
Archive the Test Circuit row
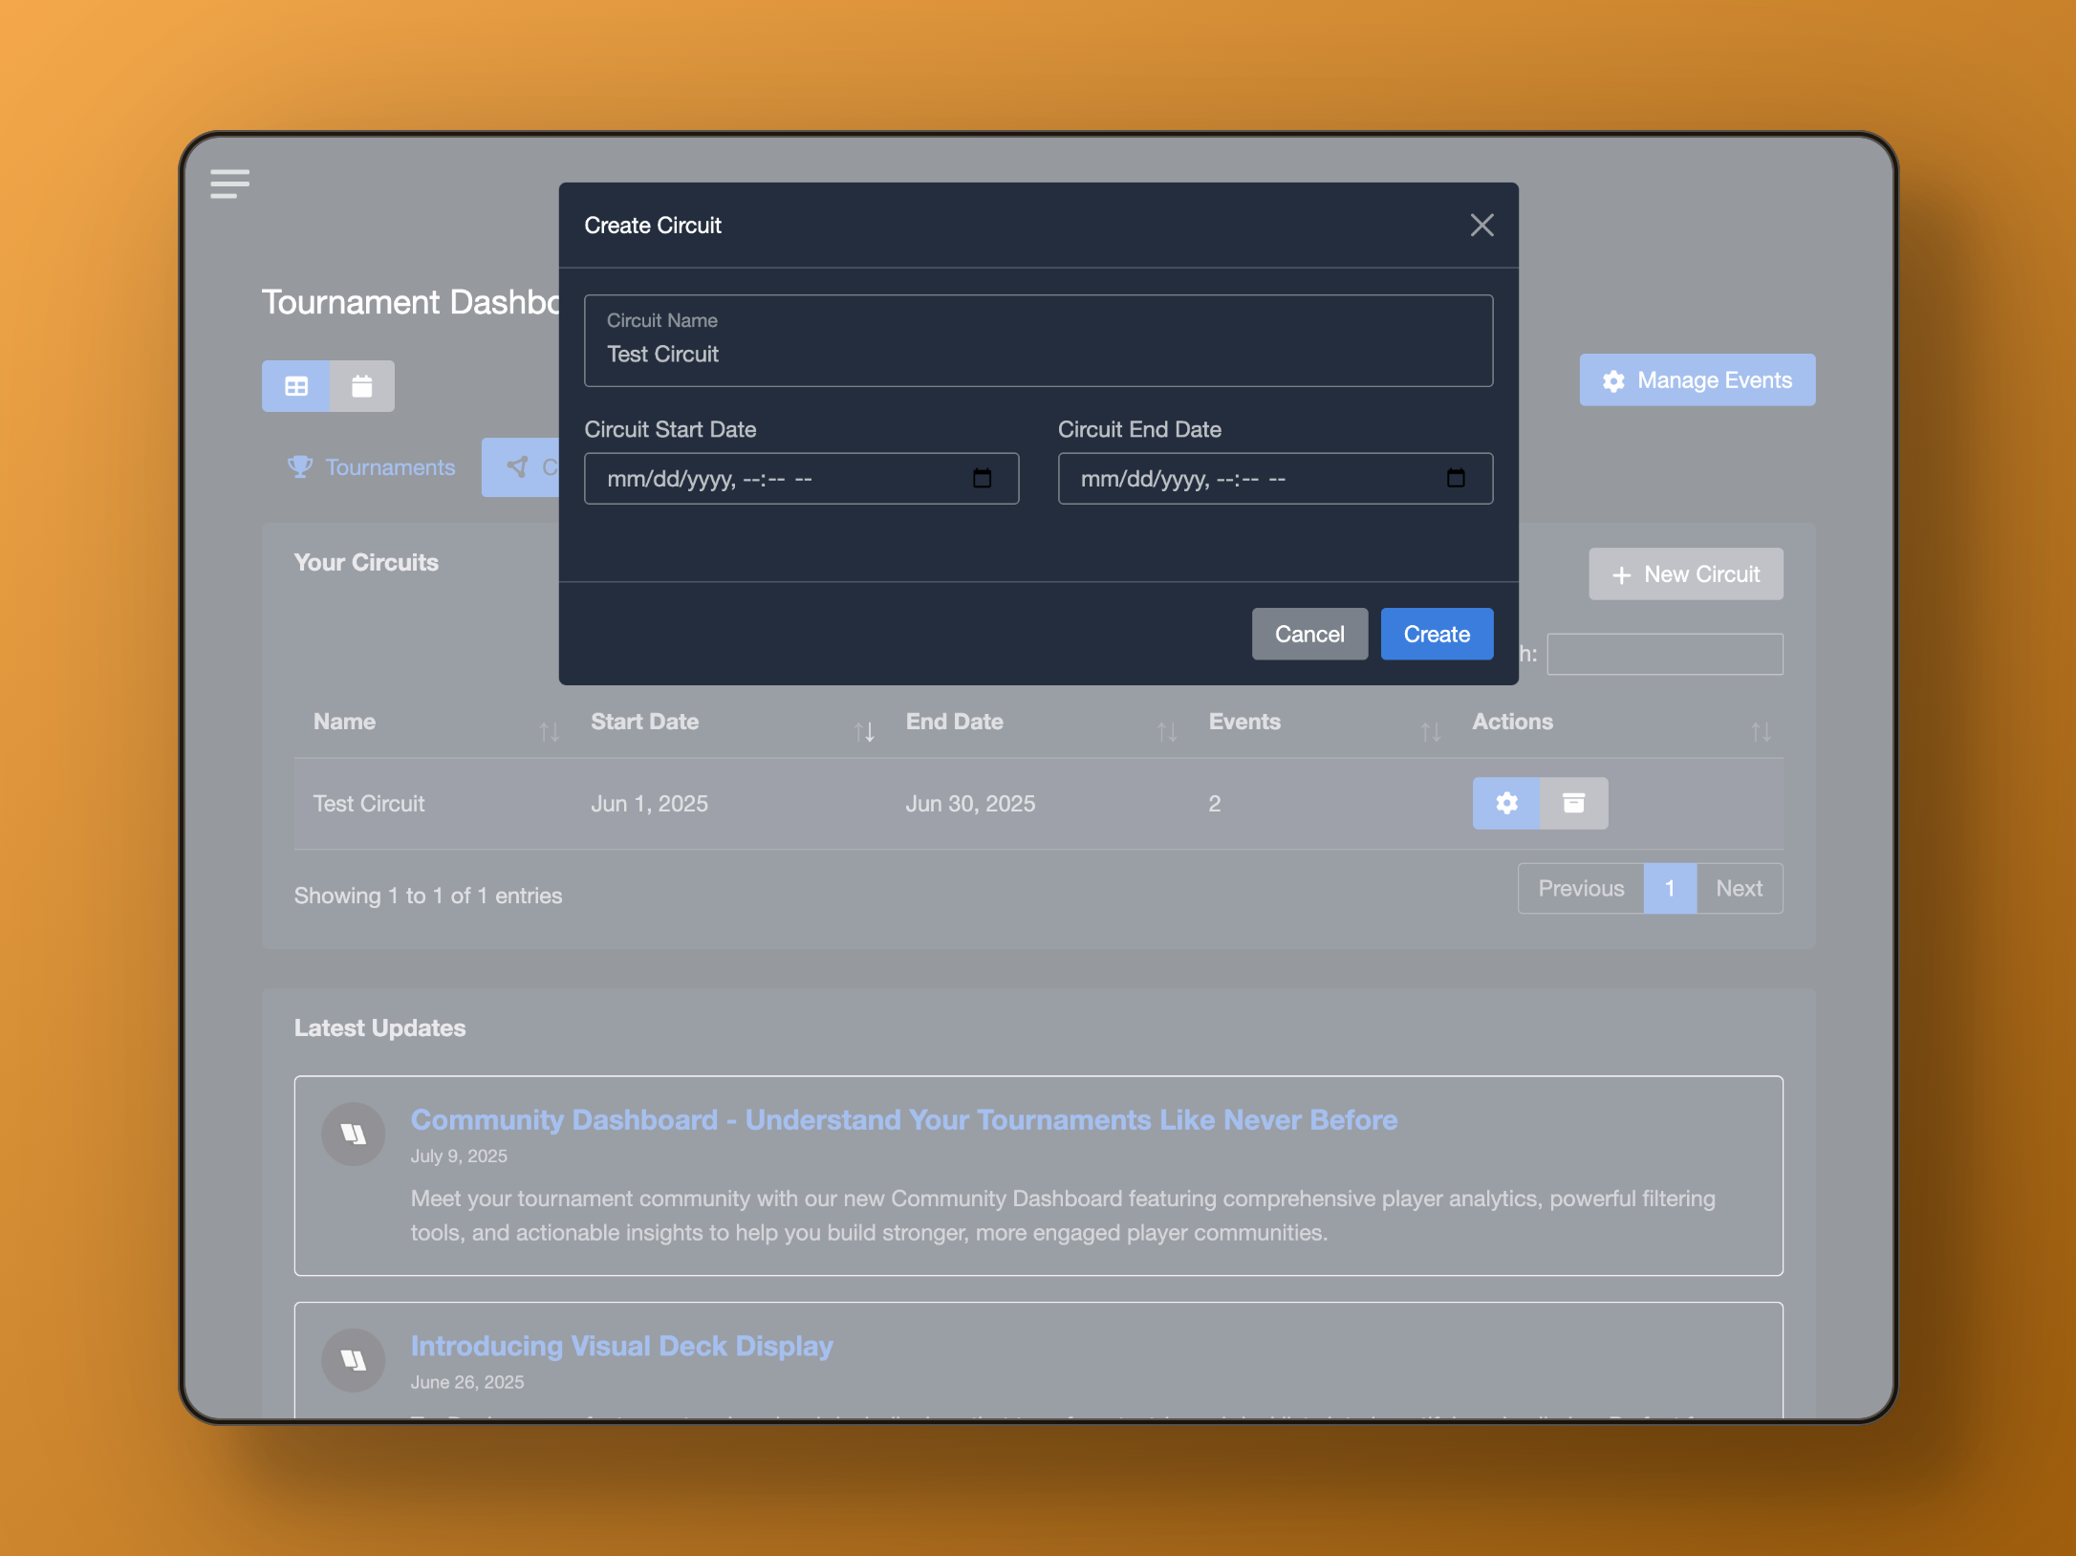1573,803
